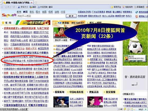Switch to the 搜狐高清 section tab
This screenshot has height=111, width=148.
94,92
